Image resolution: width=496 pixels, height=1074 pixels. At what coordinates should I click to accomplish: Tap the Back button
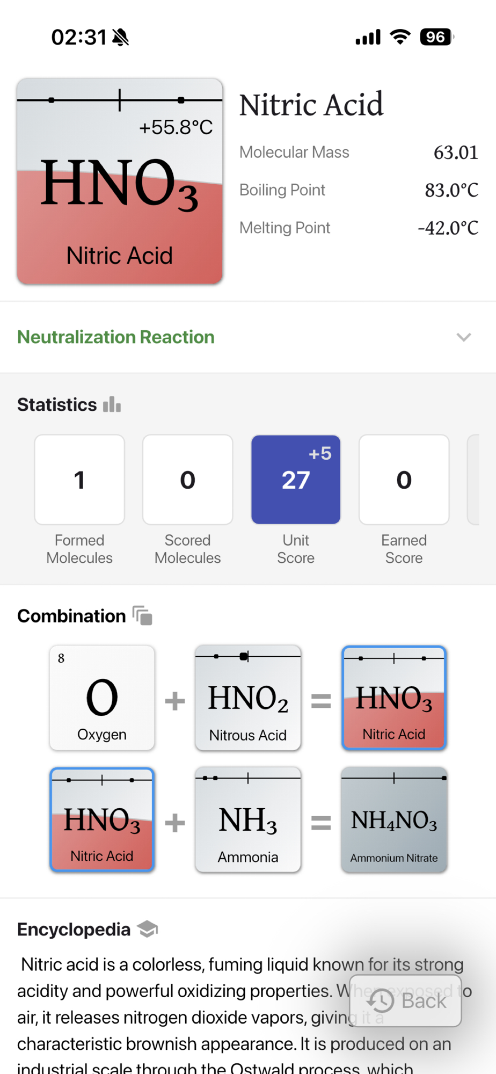[x=406, y=1001]
